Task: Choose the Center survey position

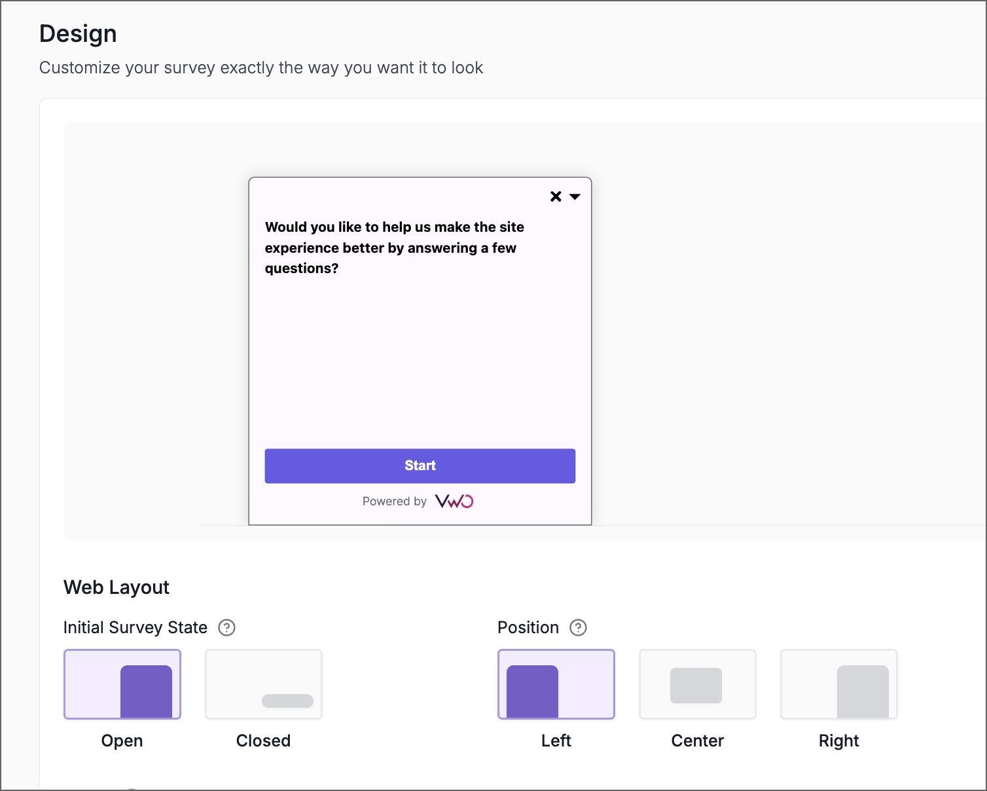Action: click(697, 684)
